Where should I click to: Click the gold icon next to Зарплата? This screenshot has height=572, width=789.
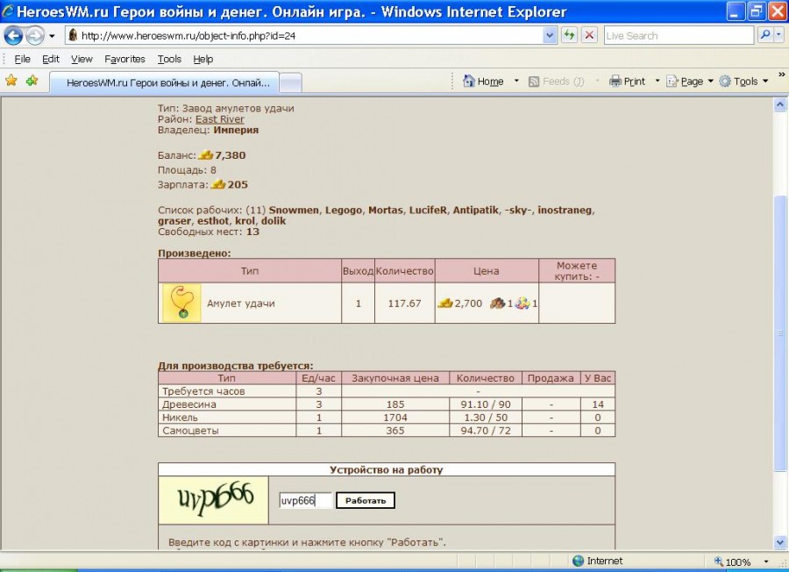click(218, 184)
